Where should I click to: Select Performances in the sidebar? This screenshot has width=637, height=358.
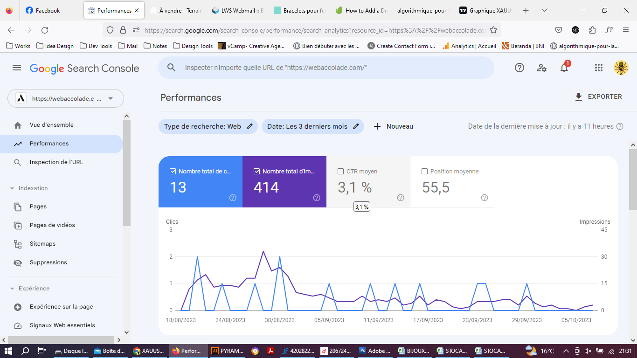click(61, 144)
